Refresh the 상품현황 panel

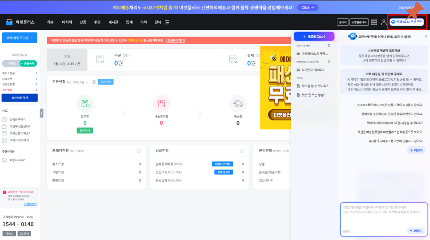(x=242, y=151)
